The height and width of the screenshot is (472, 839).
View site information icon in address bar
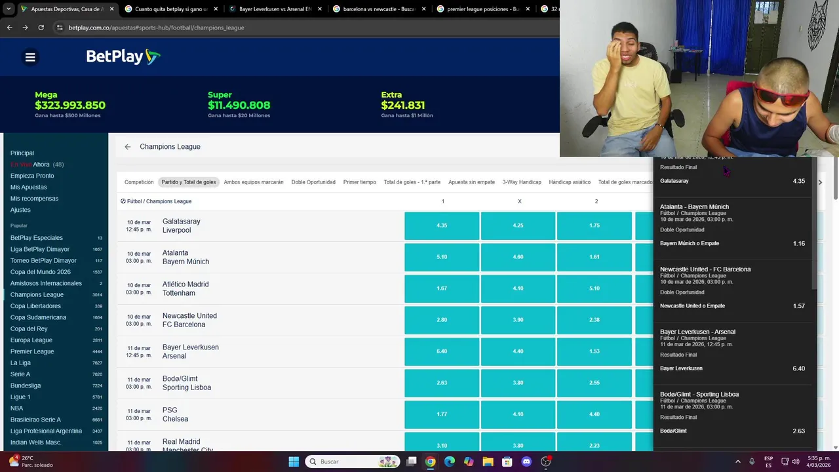[x=60, y=28]
